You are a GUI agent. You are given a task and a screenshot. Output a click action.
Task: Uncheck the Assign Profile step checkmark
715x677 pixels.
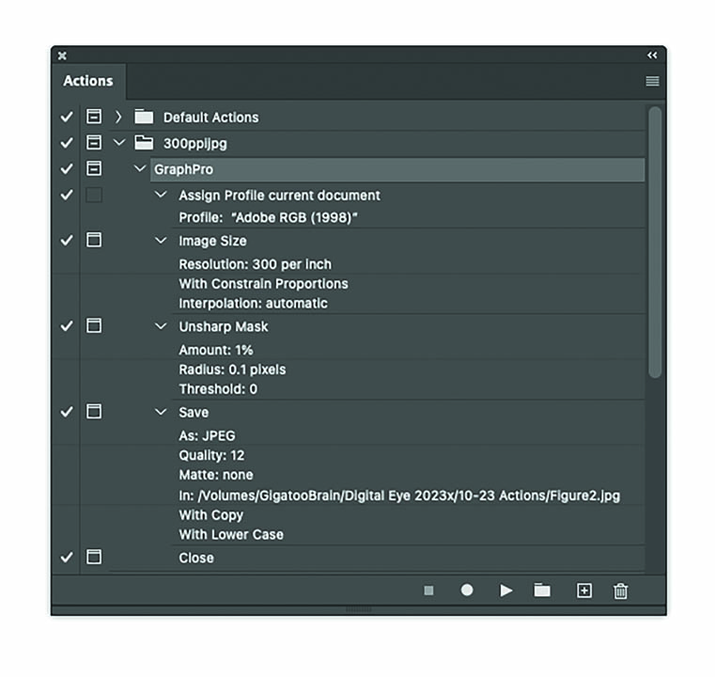click(x=67, y=196)
